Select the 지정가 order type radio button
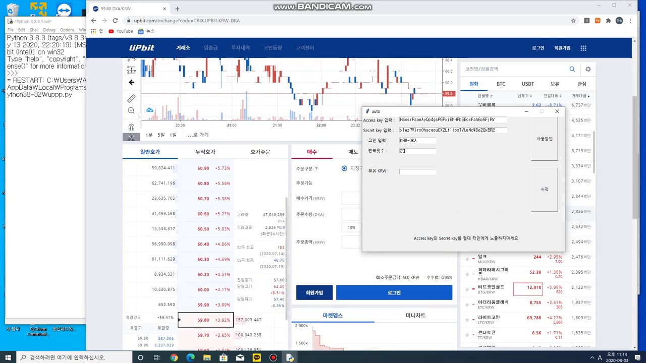This screenshot has width=646, height=363. [x=344, y=168]
